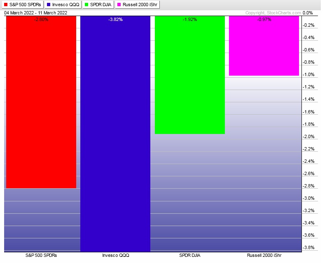Click the S&P 500 SPDRs axis label below chart
327x277 pixels.
coord(41,255)
